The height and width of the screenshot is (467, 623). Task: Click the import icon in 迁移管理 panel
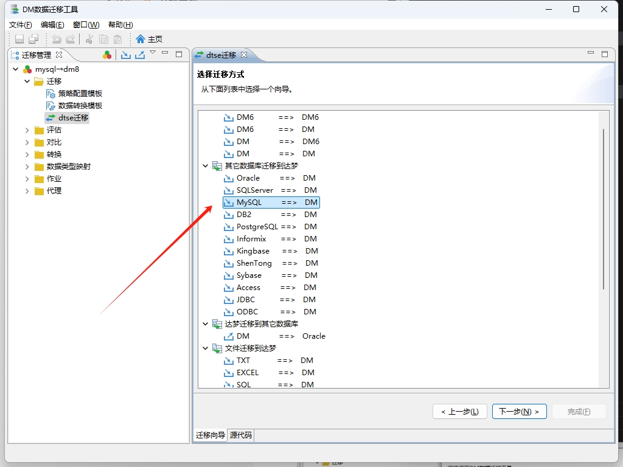coord(125,55)
